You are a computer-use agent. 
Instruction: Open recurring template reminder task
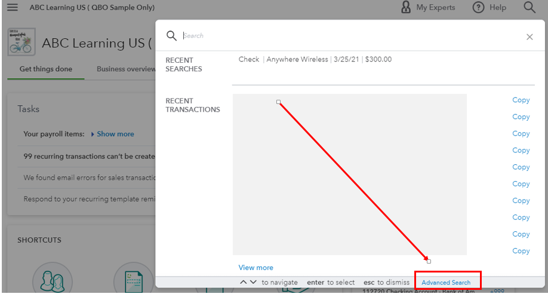pyautogui.click(x=89, y=199)
